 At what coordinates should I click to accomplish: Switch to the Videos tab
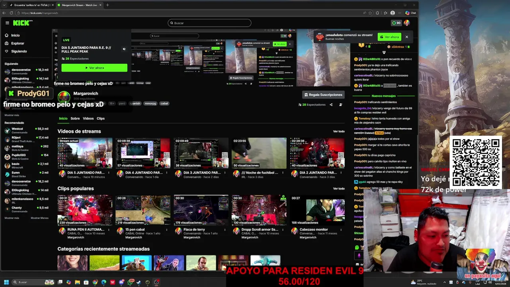click(88, 118)
